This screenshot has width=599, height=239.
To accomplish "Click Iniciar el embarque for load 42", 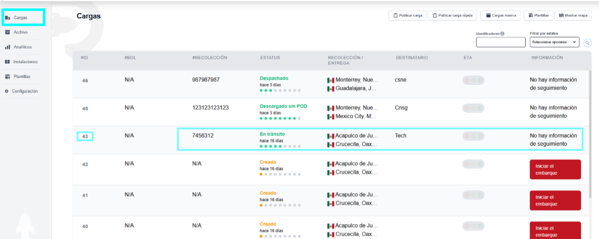I will [x=555, y=170].
